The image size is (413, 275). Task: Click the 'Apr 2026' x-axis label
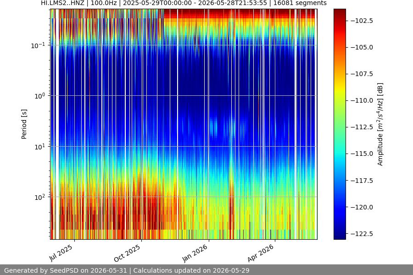pyautogui.click(x=261, y=253)
